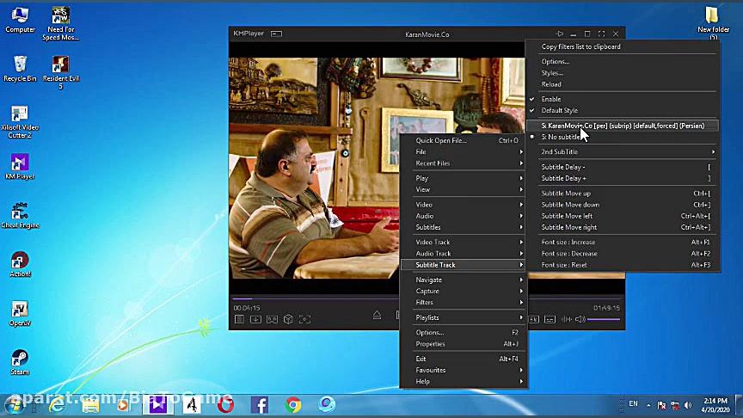Image resolution: width=743 pixels, height=418 pixels.
Task: Click Subtitle Move right item
Action: 622,227
